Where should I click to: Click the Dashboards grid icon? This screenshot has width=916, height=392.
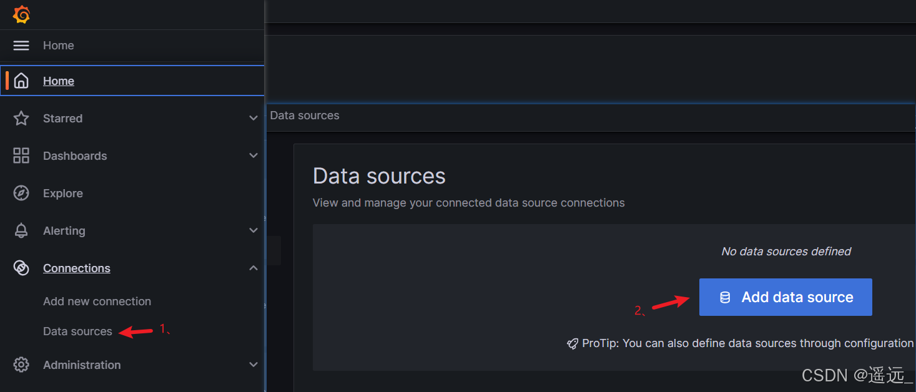pos(21,155)
